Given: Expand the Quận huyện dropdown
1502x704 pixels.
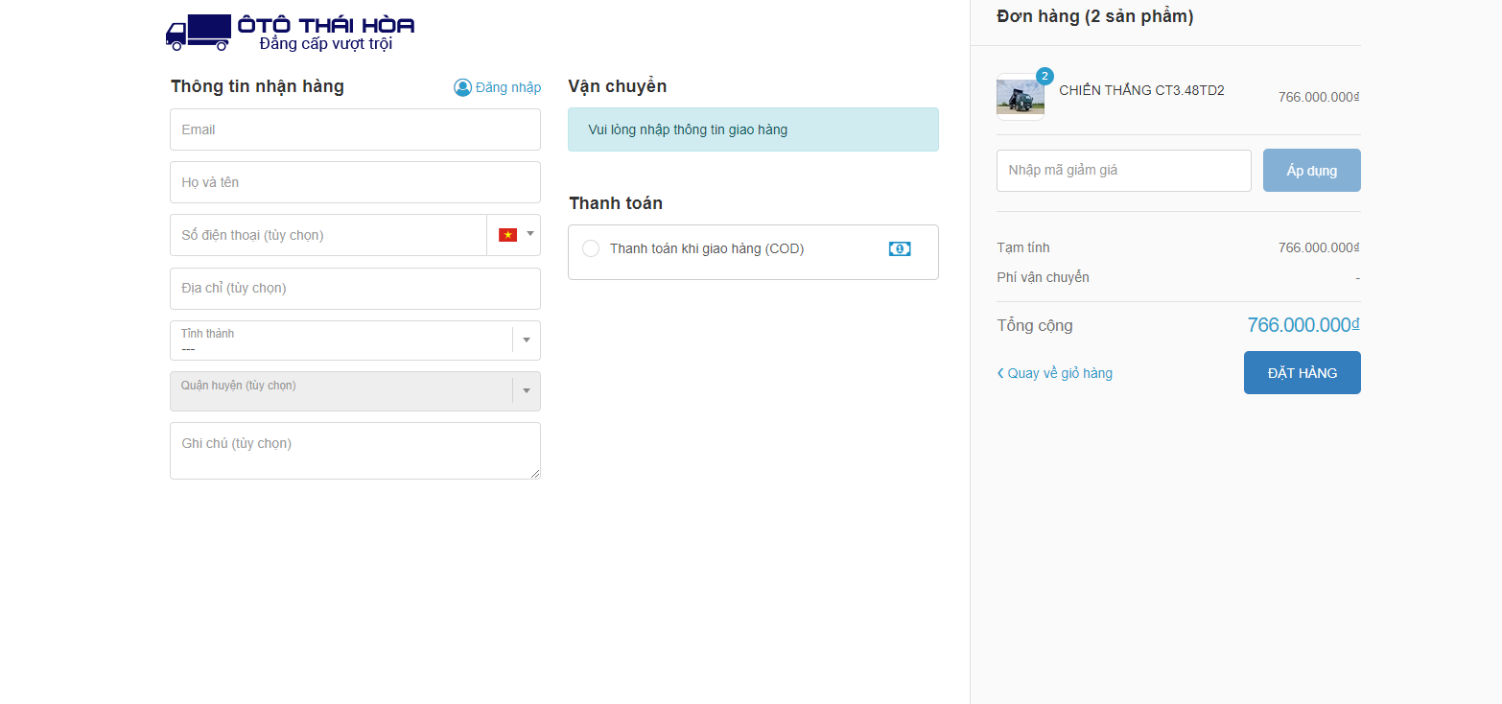Looking at the screenshot, I should 526,391.
